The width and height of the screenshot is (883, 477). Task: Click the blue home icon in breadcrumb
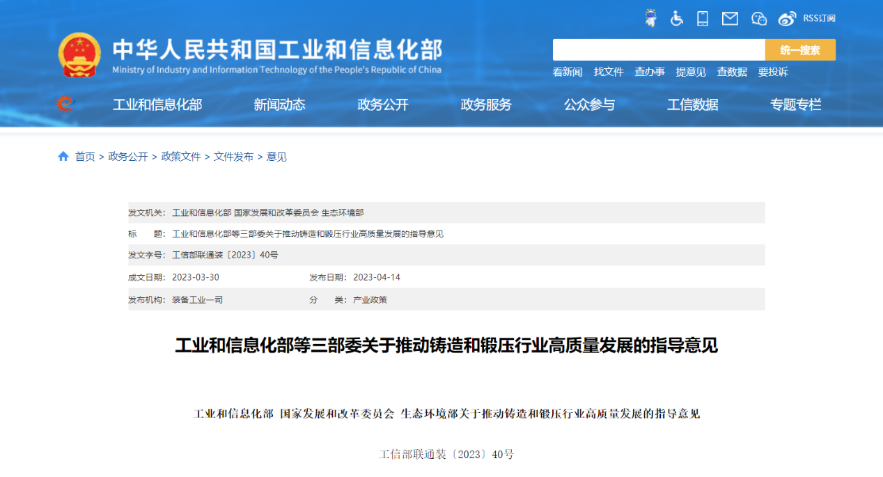coord(63,157)
